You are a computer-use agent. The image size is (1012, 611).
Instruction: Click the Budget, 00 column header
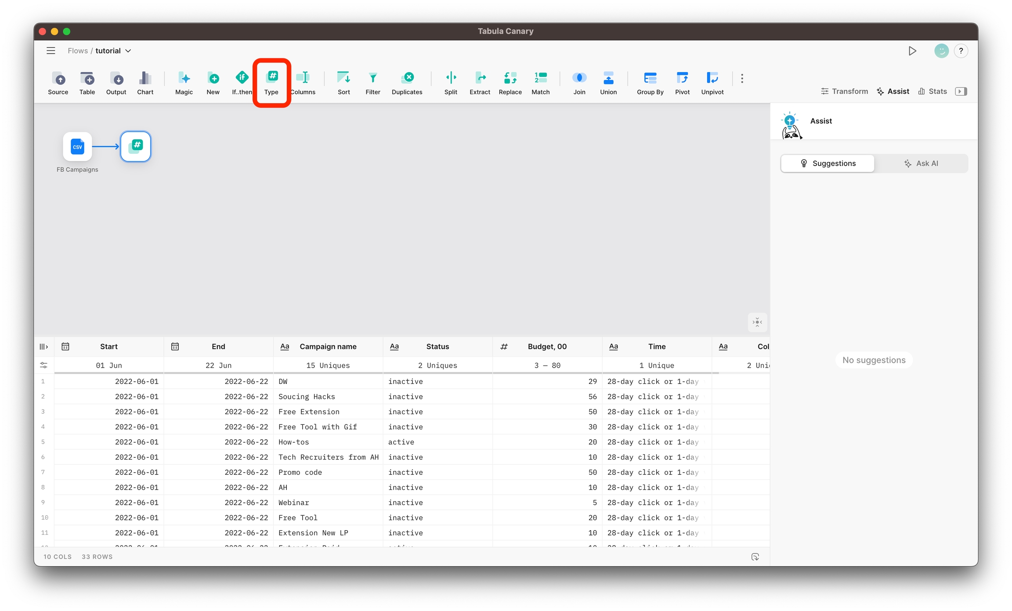point(547,347)
